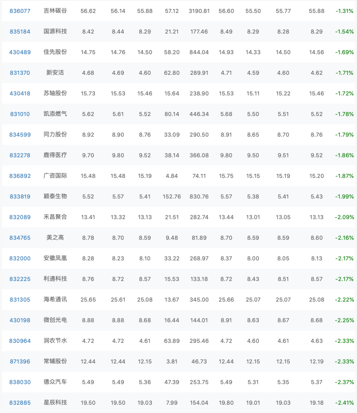Select stock name 吉林碳谷
The image size is (357, 413).
tap(55, 11)
